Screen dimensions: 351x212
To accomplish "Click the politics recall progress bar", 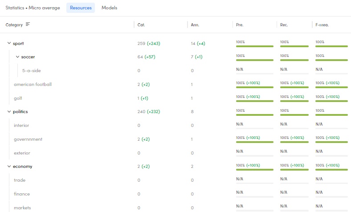I will [294, 114].
